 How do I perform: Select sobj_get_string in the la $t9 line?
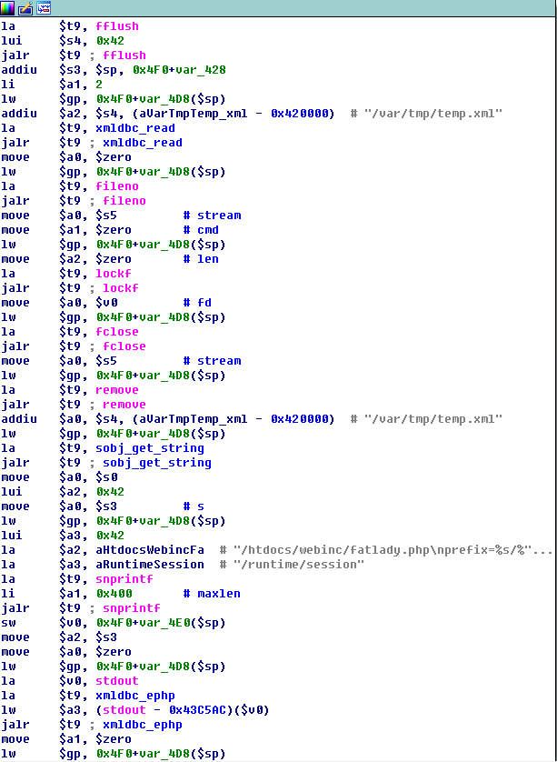pos(149,448)
